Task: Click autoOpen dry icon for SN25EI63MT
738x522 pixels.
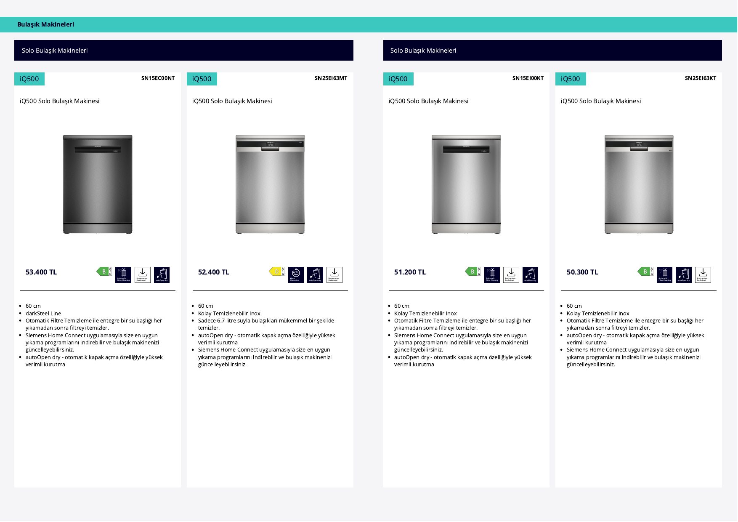Action: (x=315, y=275)
